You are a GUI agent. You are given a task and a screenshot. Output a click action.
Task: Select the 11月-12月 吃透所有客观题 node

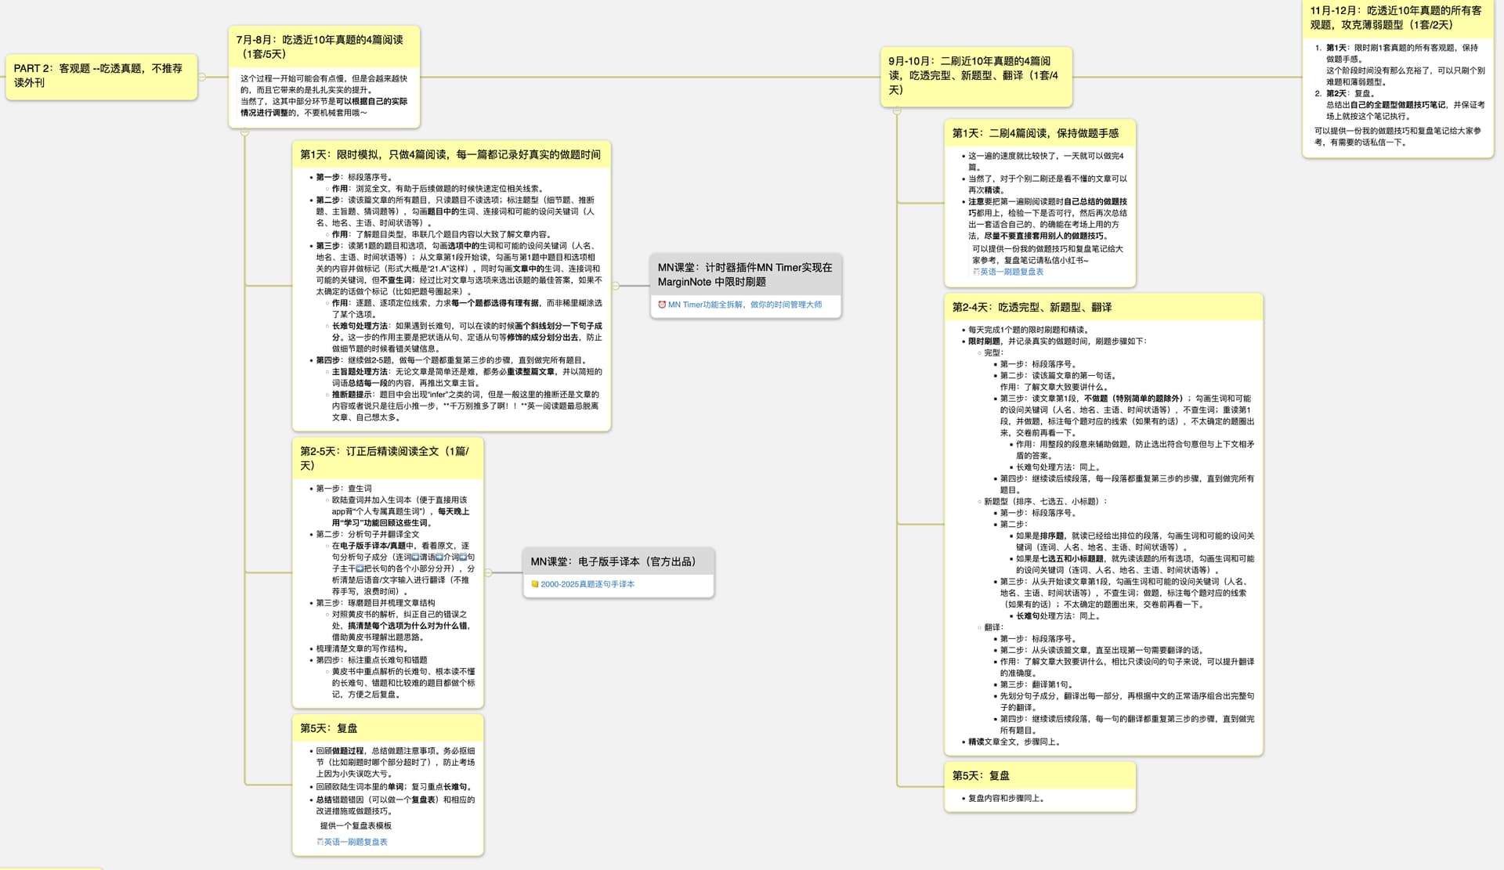click(1397, 17)
